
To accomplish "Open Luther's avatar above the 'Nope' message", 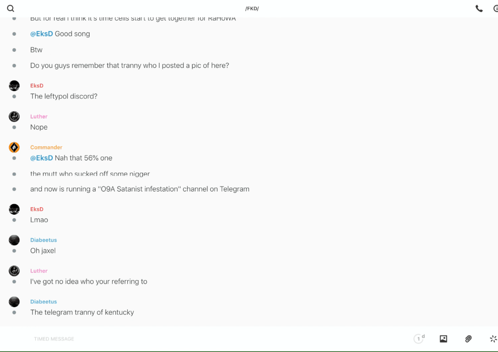I will pos(14,117).
